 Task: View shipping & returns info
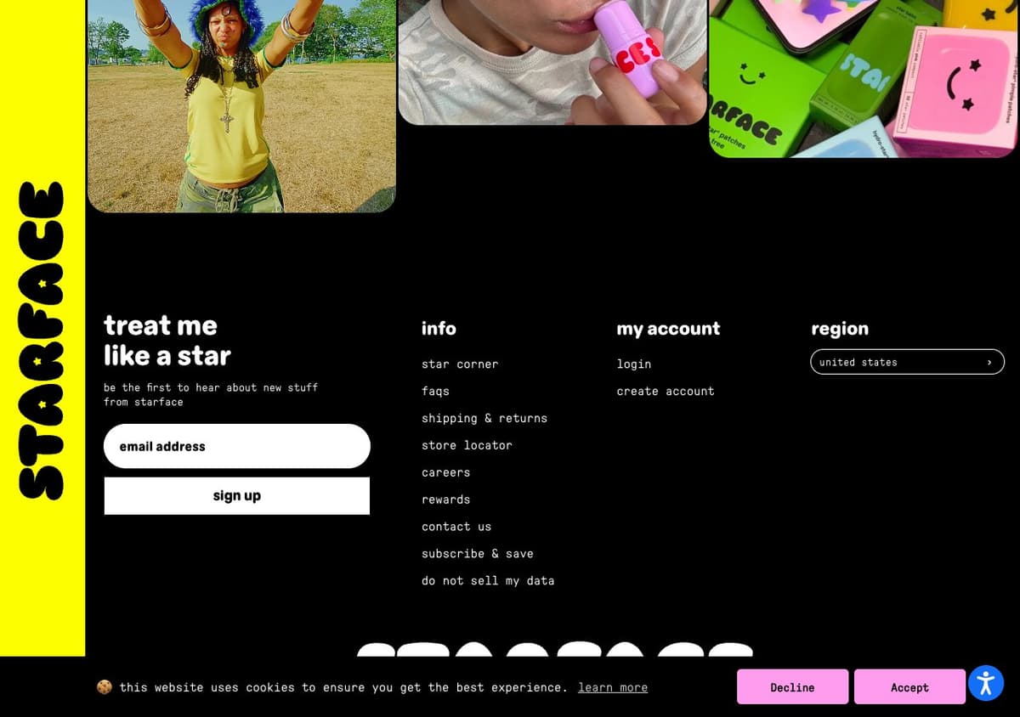click(484, 418)
